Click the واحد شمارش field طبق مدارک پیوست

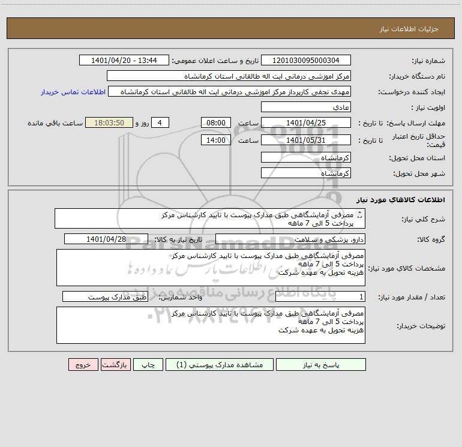click(105, 296)
